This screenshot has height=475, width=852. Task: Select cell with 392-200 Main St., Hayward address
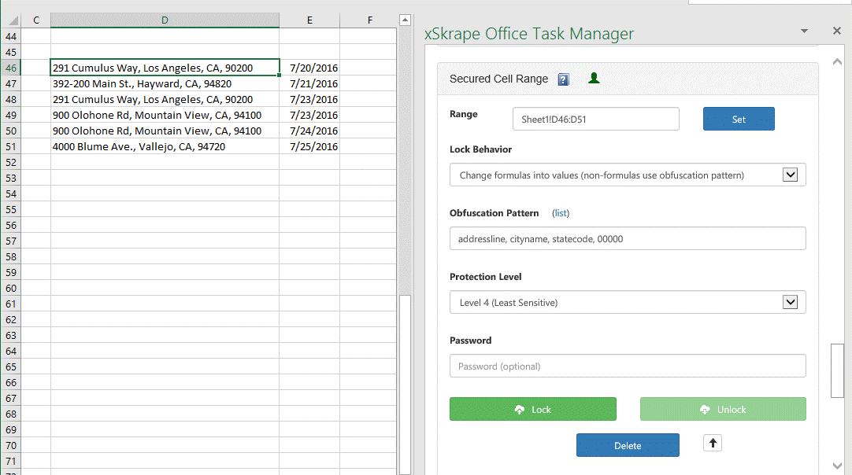(165, 83)
